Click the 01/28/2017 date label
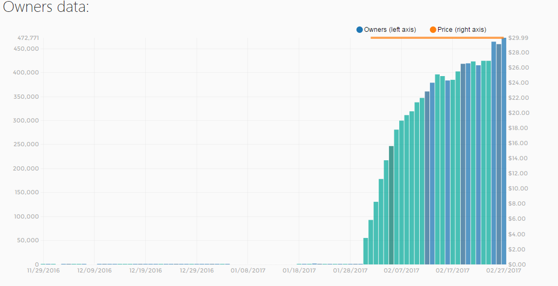This screenshot has height=286, width=558. [351, 271]
